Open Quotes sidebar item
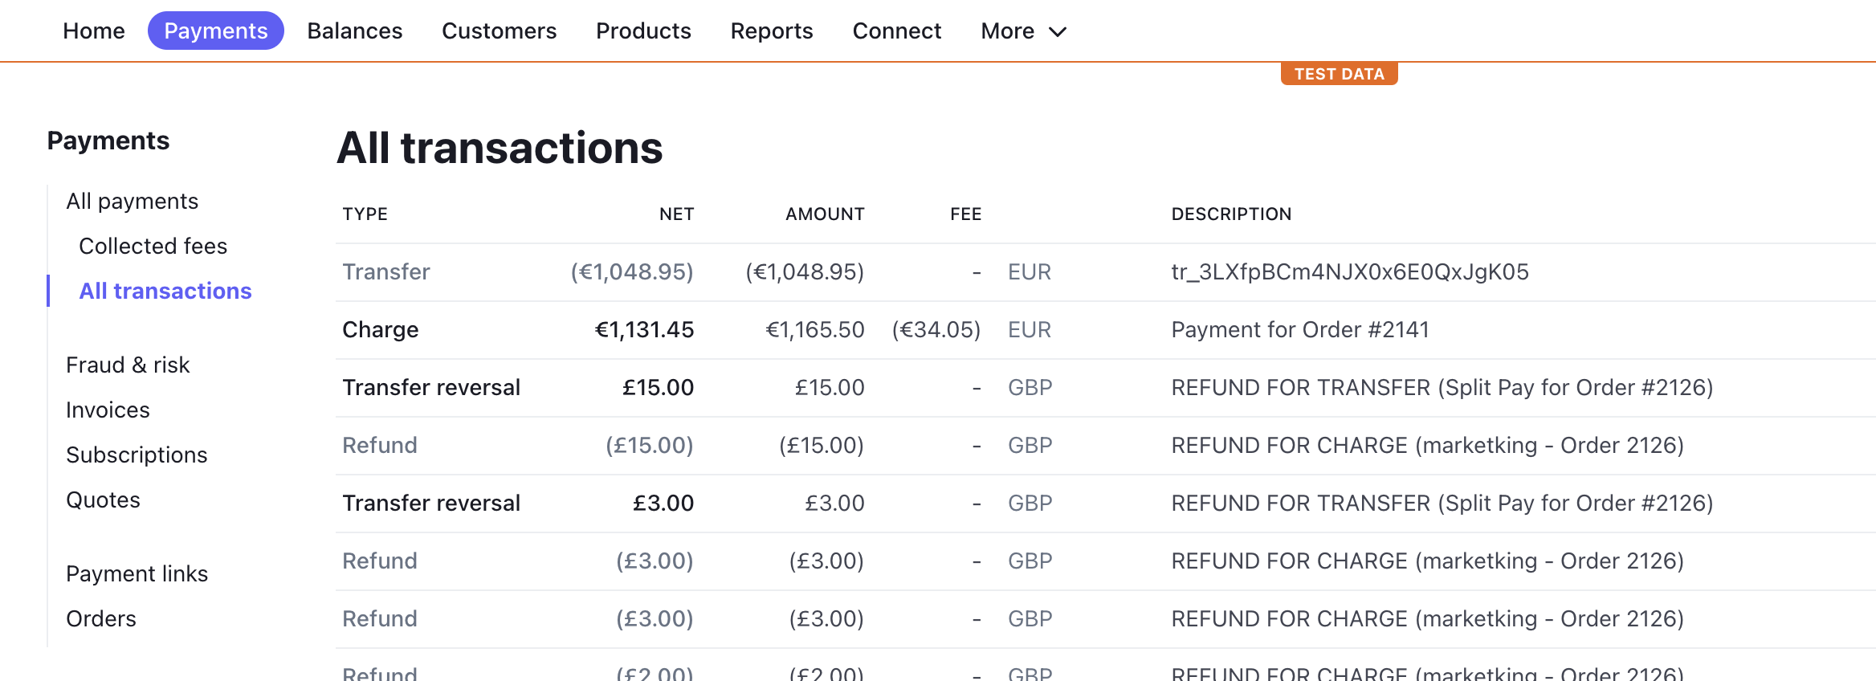 pos(103,500)
